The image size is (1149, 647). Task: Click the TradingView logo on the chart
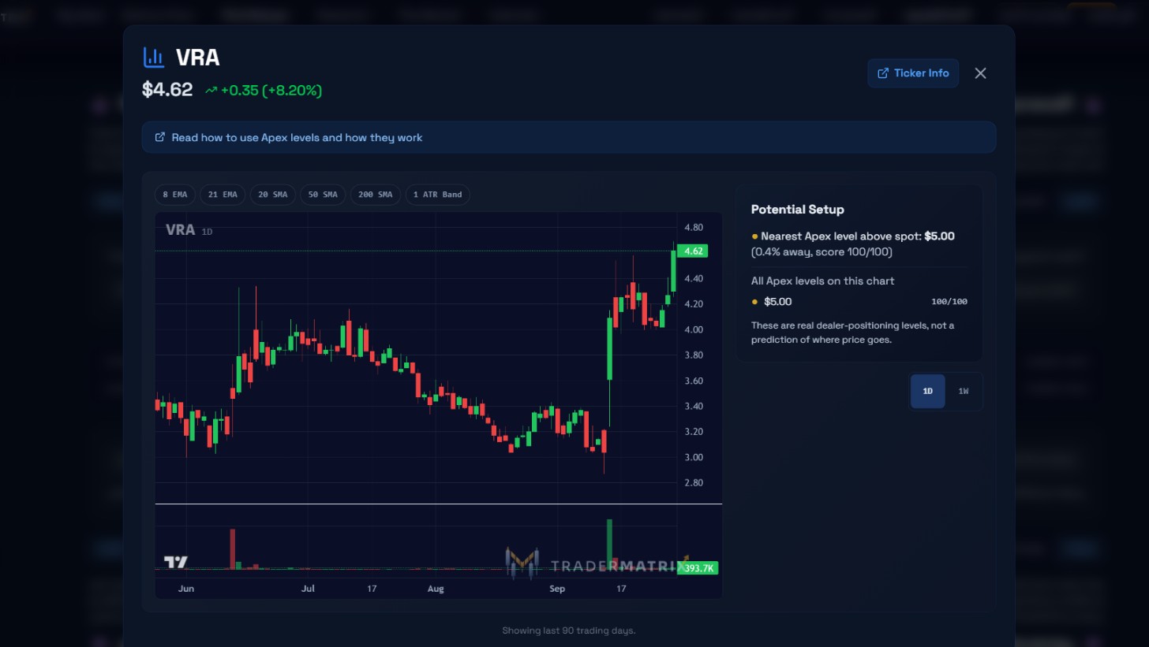(x=176, y=563)
